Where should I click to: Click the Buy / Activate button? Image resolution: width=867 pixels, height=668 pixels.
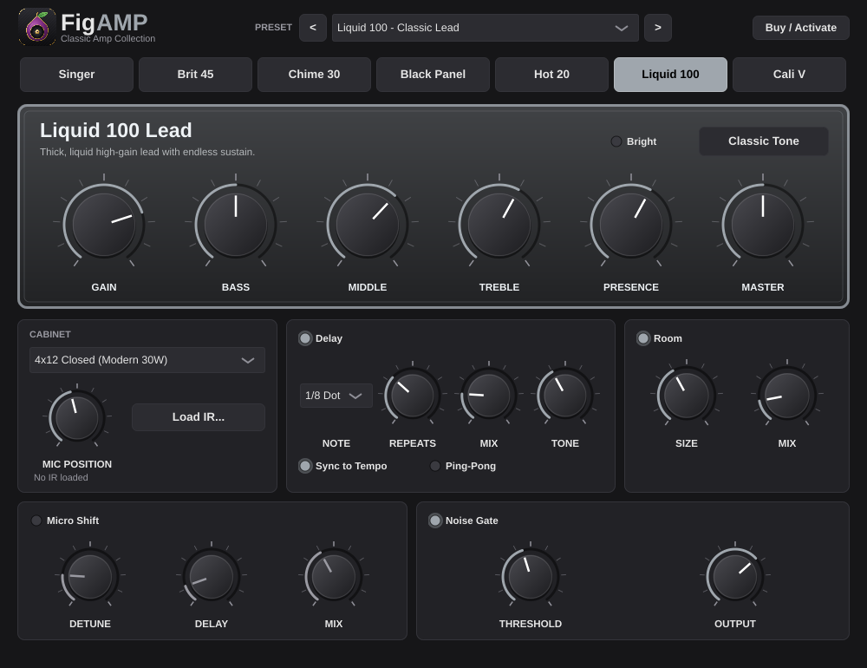800,28
